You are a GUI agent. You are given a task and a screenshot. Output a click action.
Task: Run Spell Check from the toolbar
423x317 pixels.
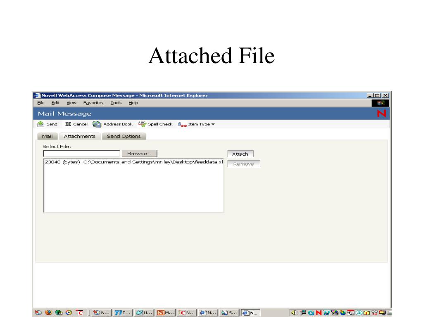click(x=142, y=124)
